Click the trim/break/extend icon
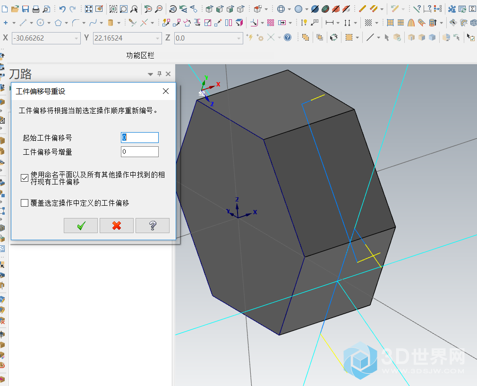 (132, 23)
